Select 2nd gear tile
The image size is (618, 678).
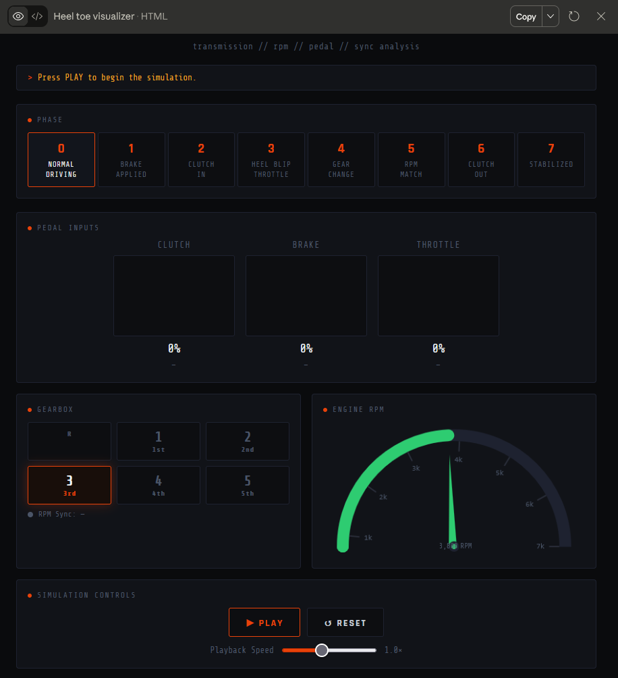[248, 442]
